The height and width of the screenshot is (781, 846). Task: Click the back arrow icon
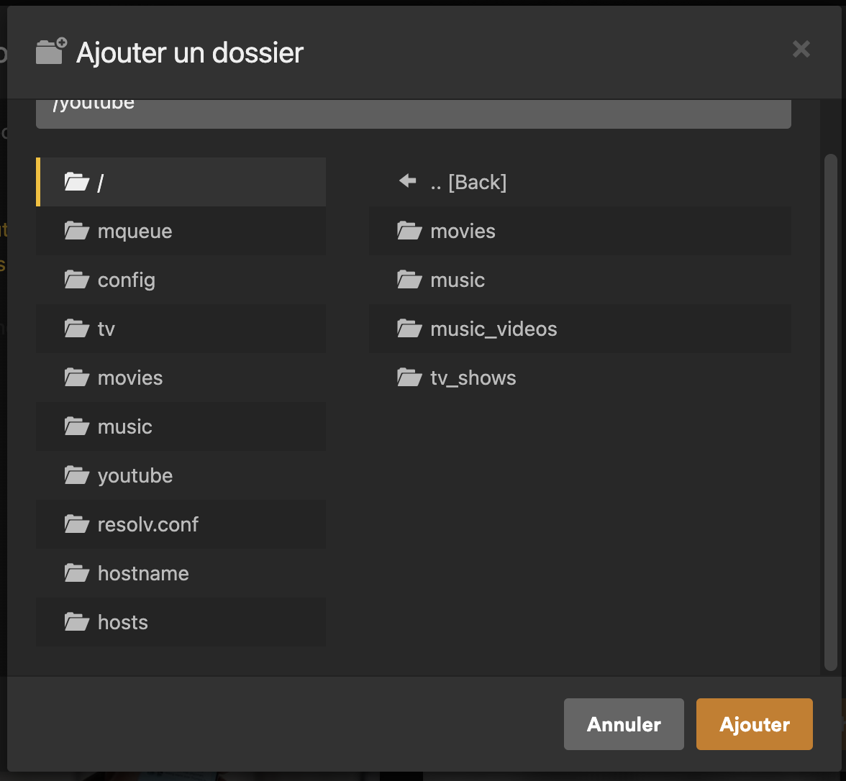pyautogui.click(x=408, y=182)
